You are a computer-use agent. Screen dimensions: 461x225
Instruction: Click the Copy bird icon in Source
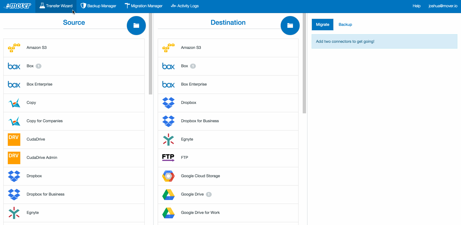[14, 103]
